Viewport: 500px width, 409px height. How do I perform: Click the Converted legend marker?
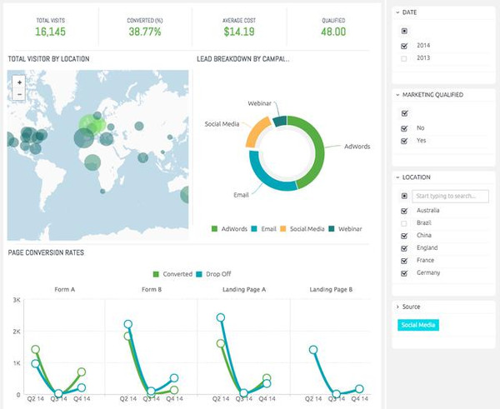[155, 273]
